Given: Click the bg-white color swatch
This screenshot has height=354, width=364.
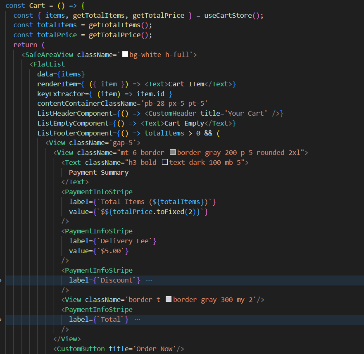Looking at the screenshot, I should tap(125, 55).
